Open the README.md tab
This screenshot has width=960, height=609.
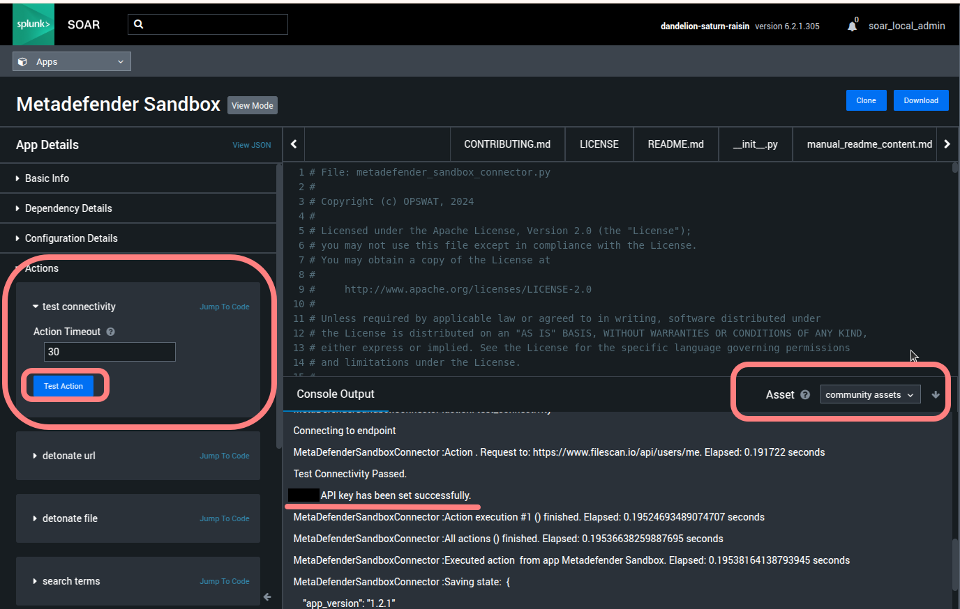tap(676, 144)
